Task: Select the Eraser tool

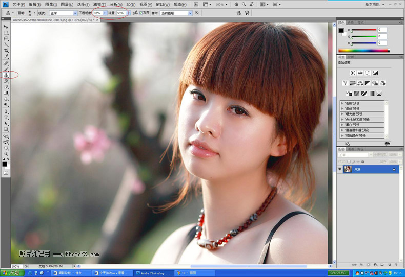Action: coord(6,87)
